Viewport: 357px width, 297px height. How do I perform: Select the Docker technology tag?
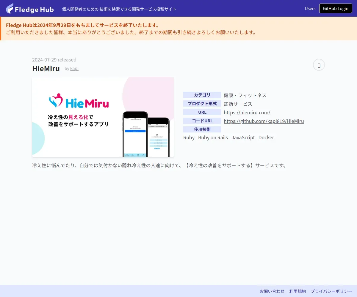click(266, 138)
